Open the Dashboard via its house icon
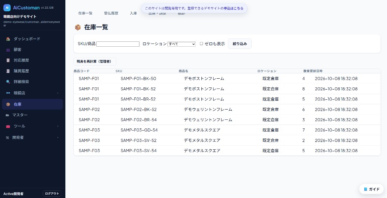Image resolution: width=387 pixels, height=198 pixels. pyautogui.click(x=8, y=39)
